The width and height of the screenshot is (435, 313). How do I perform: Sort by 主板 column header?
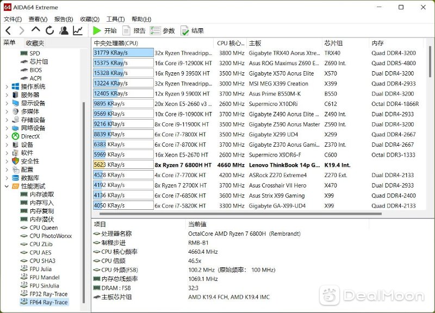284,43
